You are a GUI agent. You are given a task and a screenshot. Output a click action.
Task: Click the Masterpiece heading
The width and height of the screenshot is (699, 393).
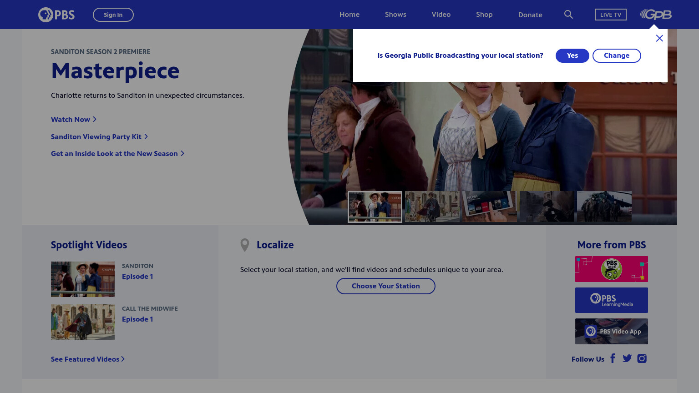115,71
